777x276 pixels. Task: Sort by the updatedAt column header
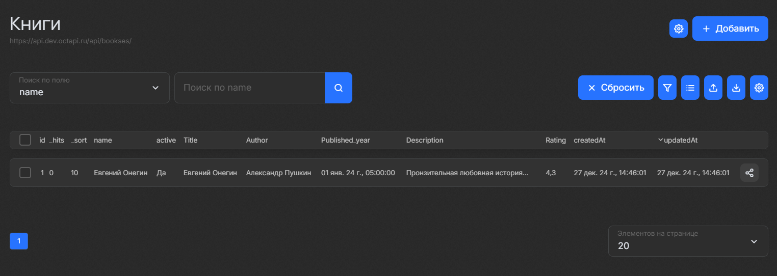tap(680, 140)
